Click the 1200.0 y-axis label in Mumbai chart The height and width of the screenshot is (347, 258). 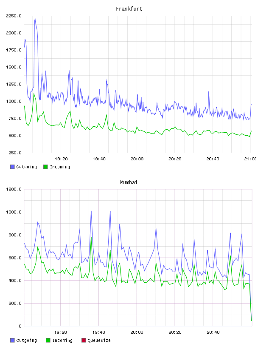pos(14,189)
